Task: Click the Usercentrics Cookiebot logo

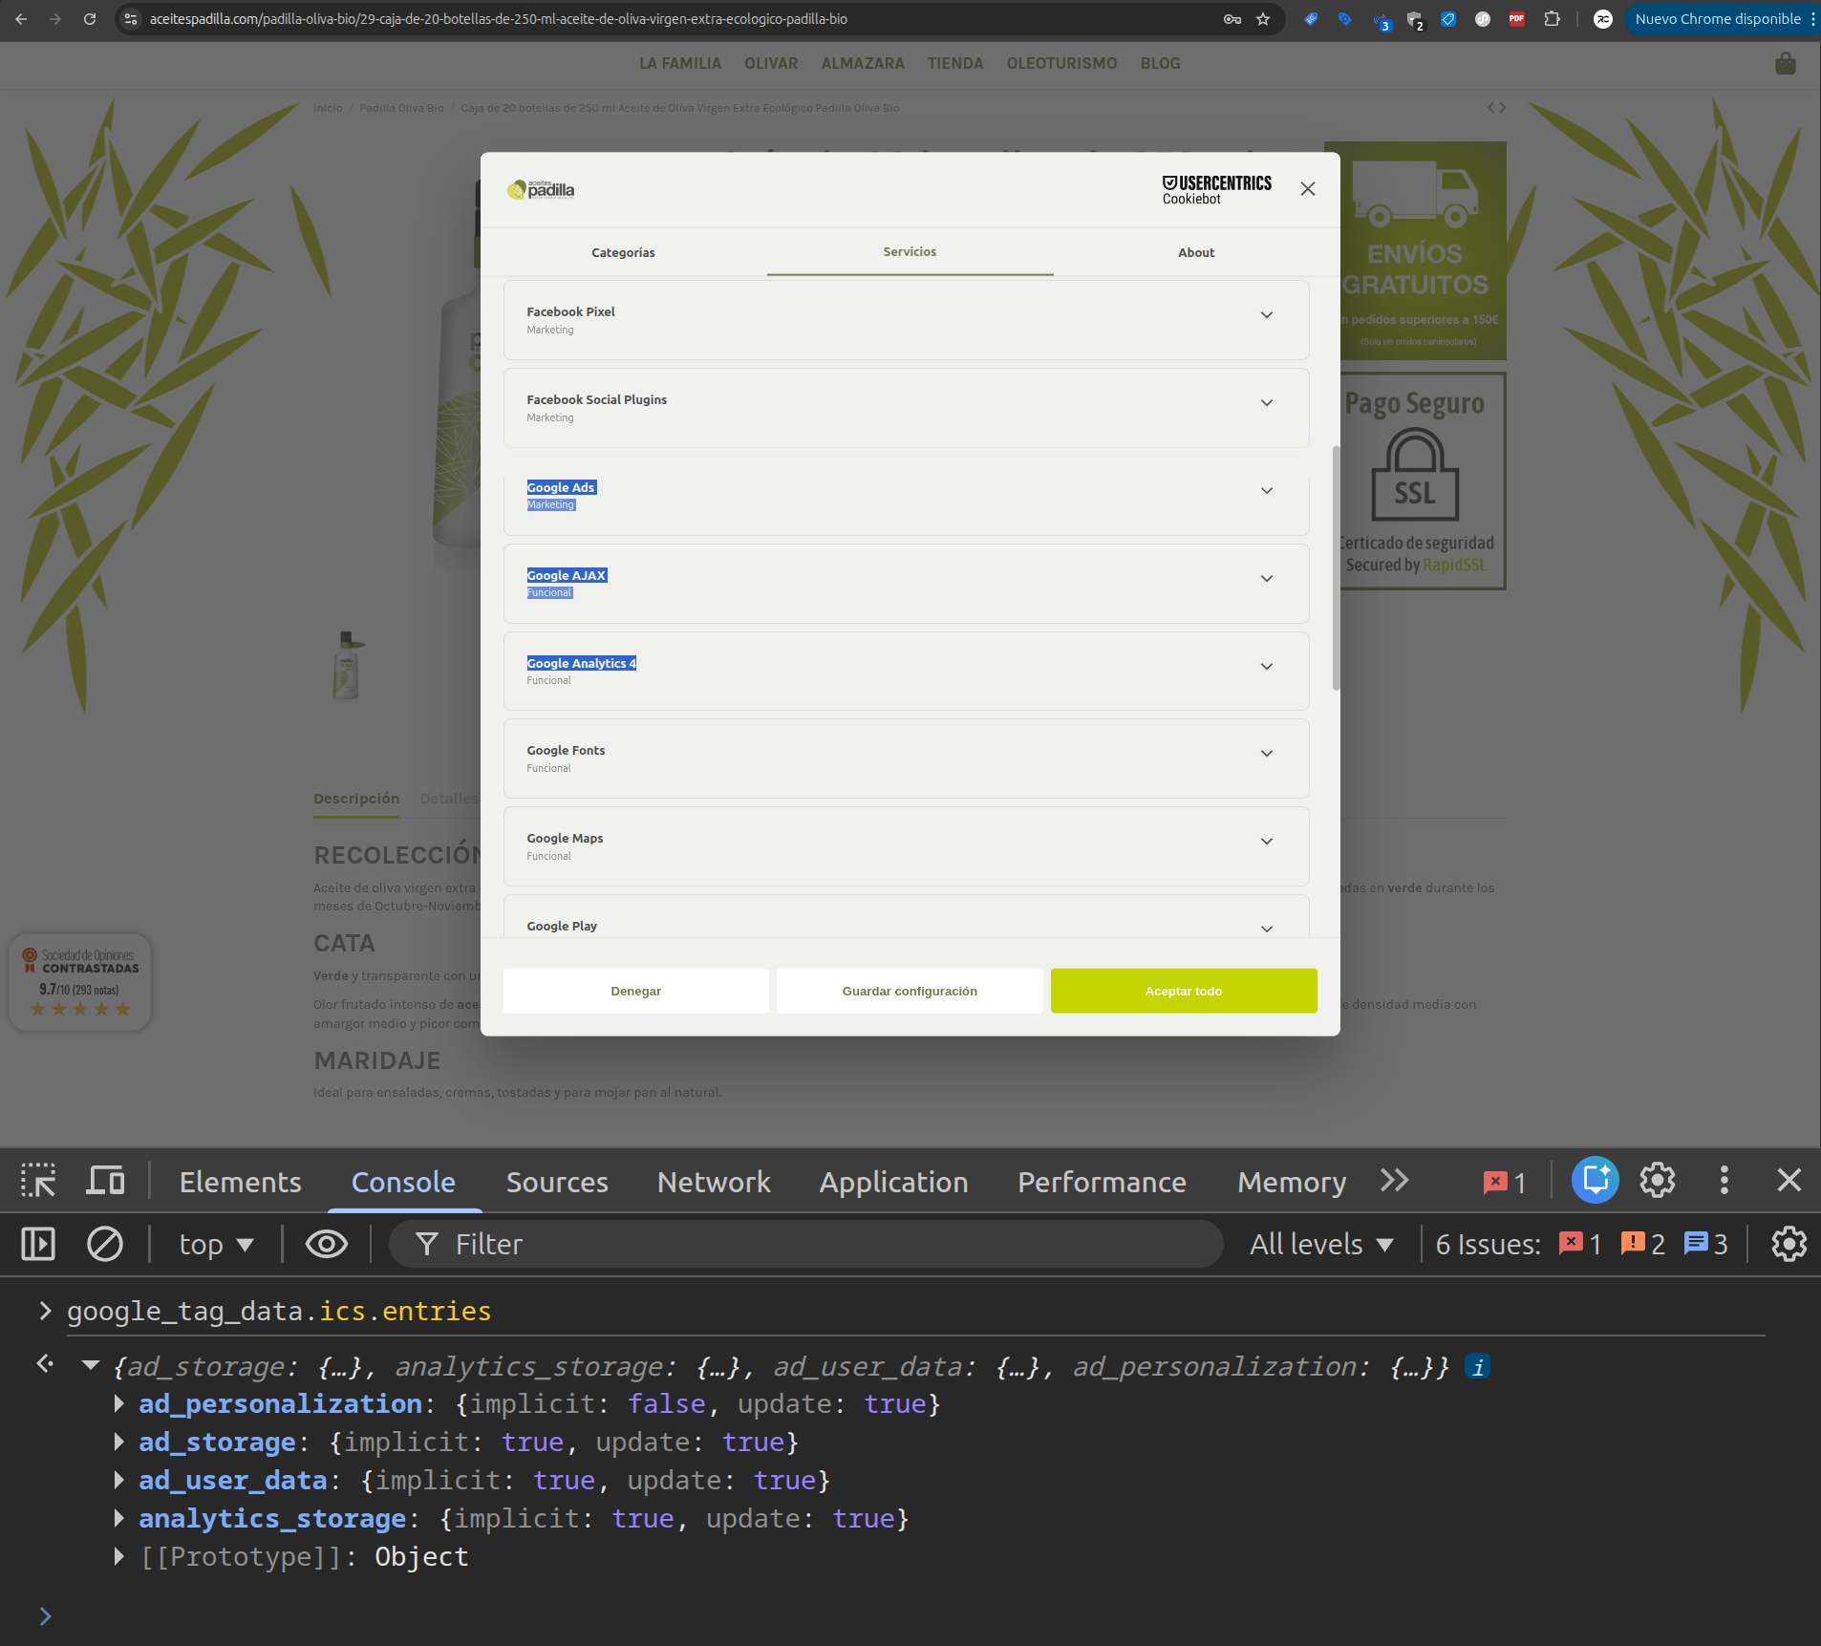Action: tap(1216, 189)
